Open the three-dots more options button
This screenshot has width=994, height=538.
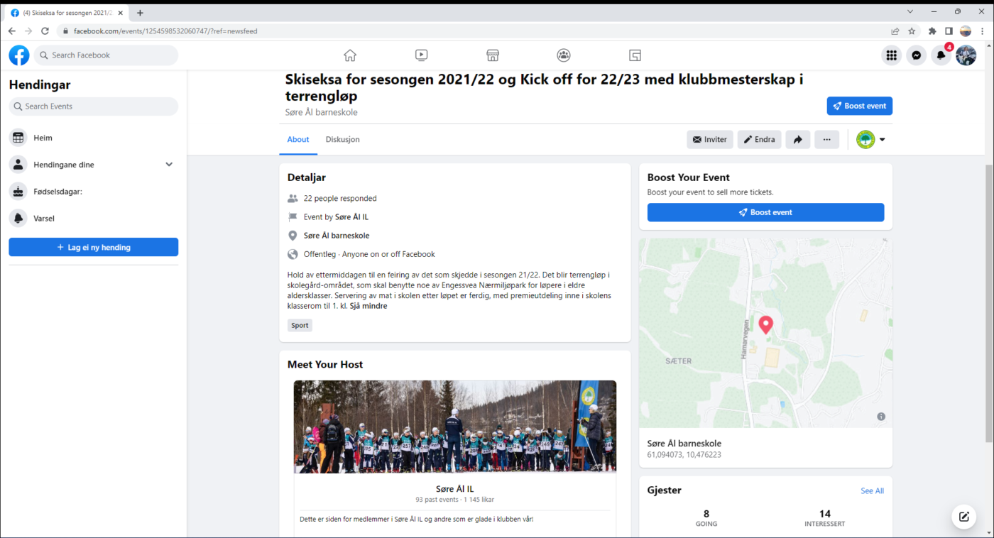point(826,140)
